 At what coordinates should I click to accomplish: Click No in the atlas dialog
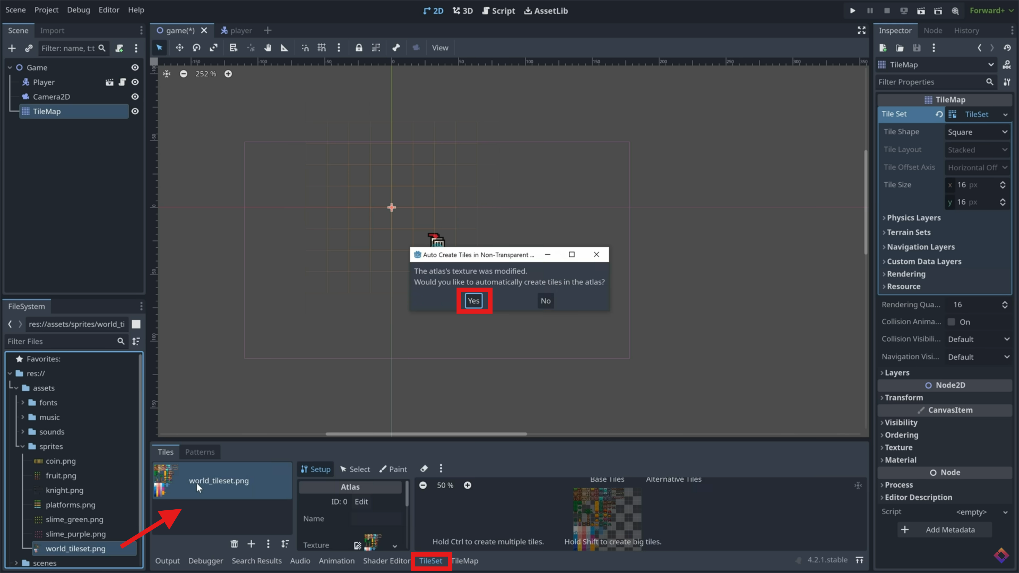(x=546, y=301)
